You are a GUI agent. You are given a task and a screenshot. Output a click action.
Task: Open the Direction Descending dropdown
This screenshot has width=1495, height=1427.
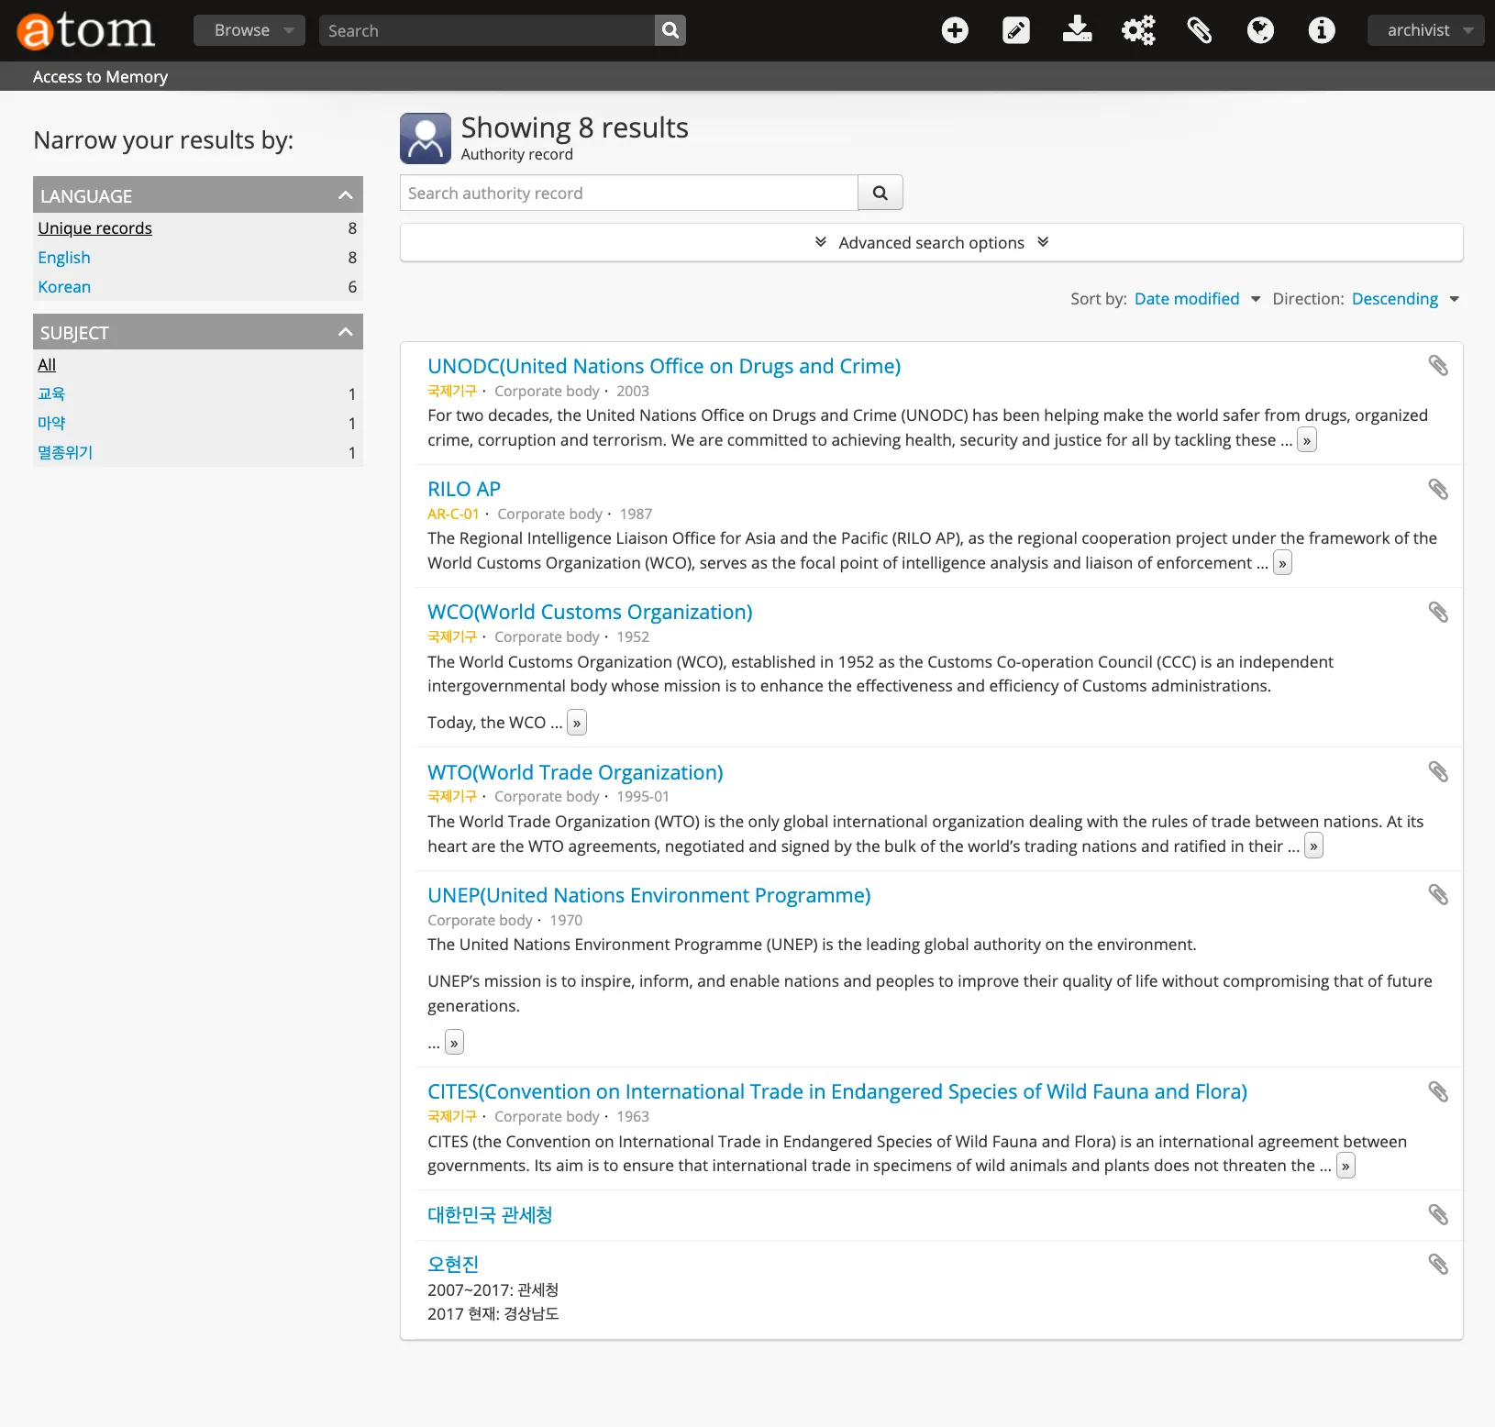[x=1405, y=299]
